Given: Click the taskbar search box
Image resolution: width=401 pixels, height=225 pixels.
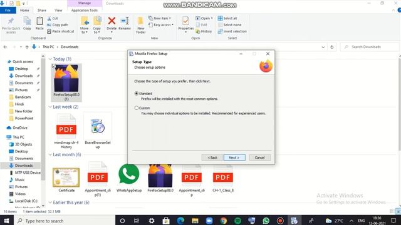Looking at the screenshot, I should tap(65, 221).
